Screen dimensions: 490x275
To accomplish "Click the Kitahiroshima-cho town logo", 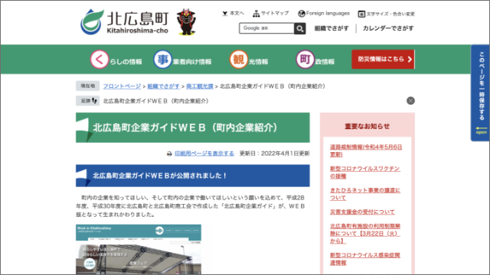I will pyautogui.click(x=124, y=21).
